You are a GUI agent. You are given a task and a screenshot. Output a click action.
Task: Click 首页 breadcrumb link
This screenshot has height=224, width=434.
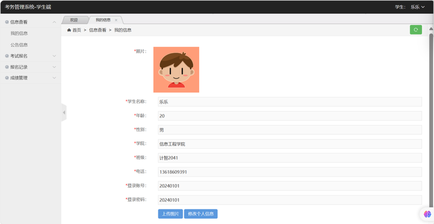click(x=76, y=30)
